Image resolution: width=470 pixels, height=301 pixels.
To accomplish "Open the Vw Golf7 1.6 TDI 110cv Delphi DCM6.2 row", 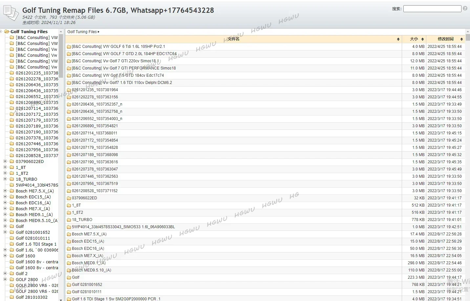I will (122, 83).
